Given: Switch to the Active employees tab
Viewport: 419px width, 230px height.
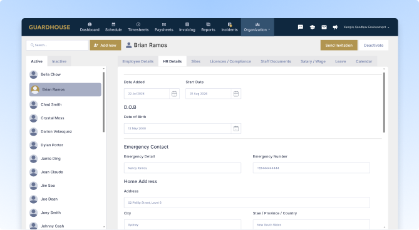Looking at the screenshot, I should click(x=36, y=61).
